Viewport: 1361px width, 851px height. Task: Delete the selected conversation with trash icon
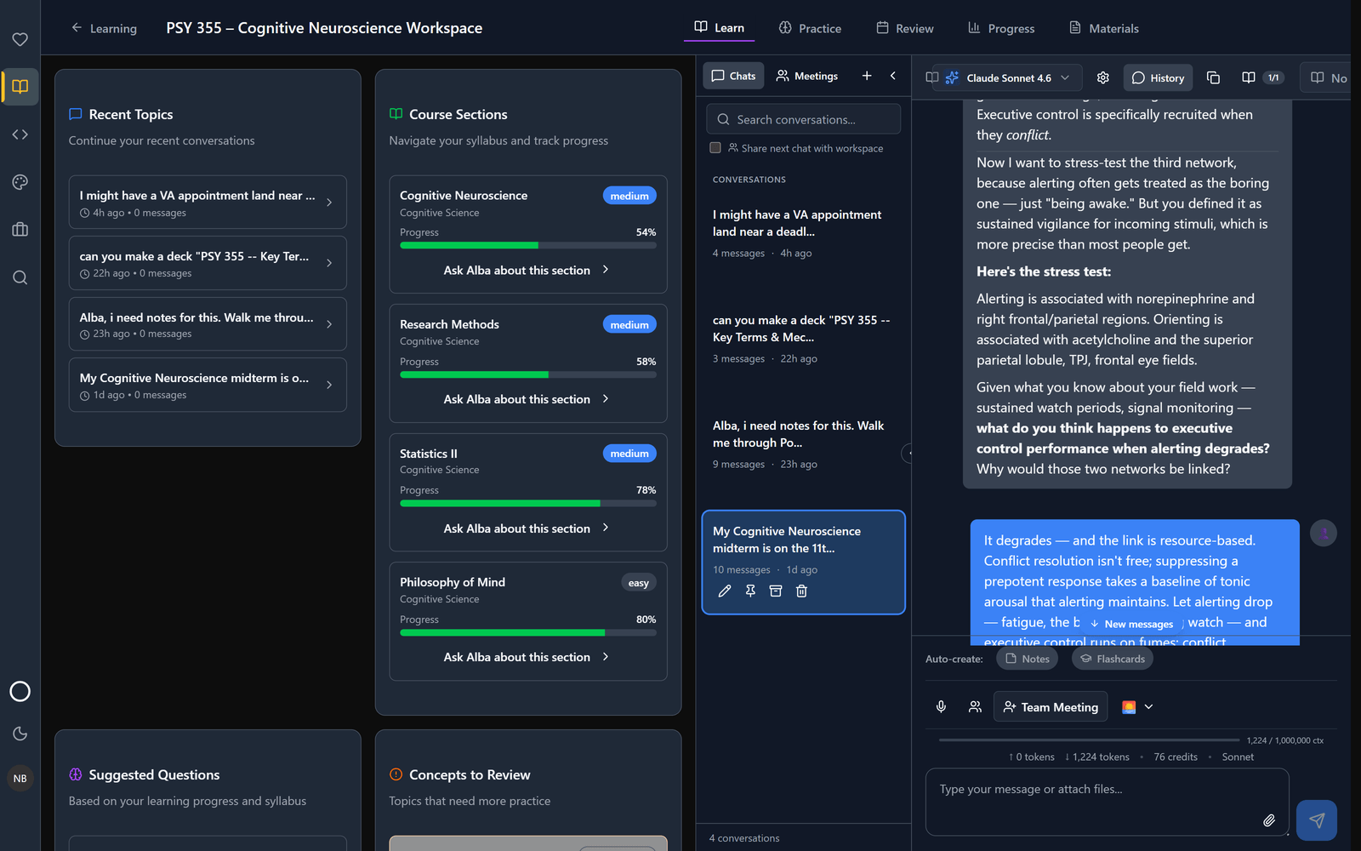[801, 591]
